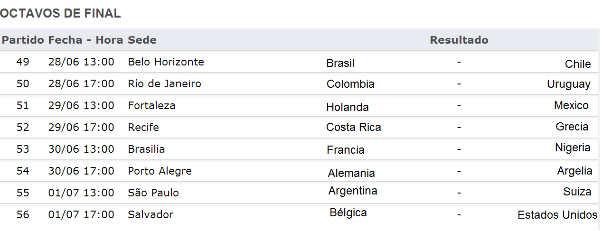Select Argentina in match 55
The width and height of the screenshot is (602, 231).
click(353, 191)
